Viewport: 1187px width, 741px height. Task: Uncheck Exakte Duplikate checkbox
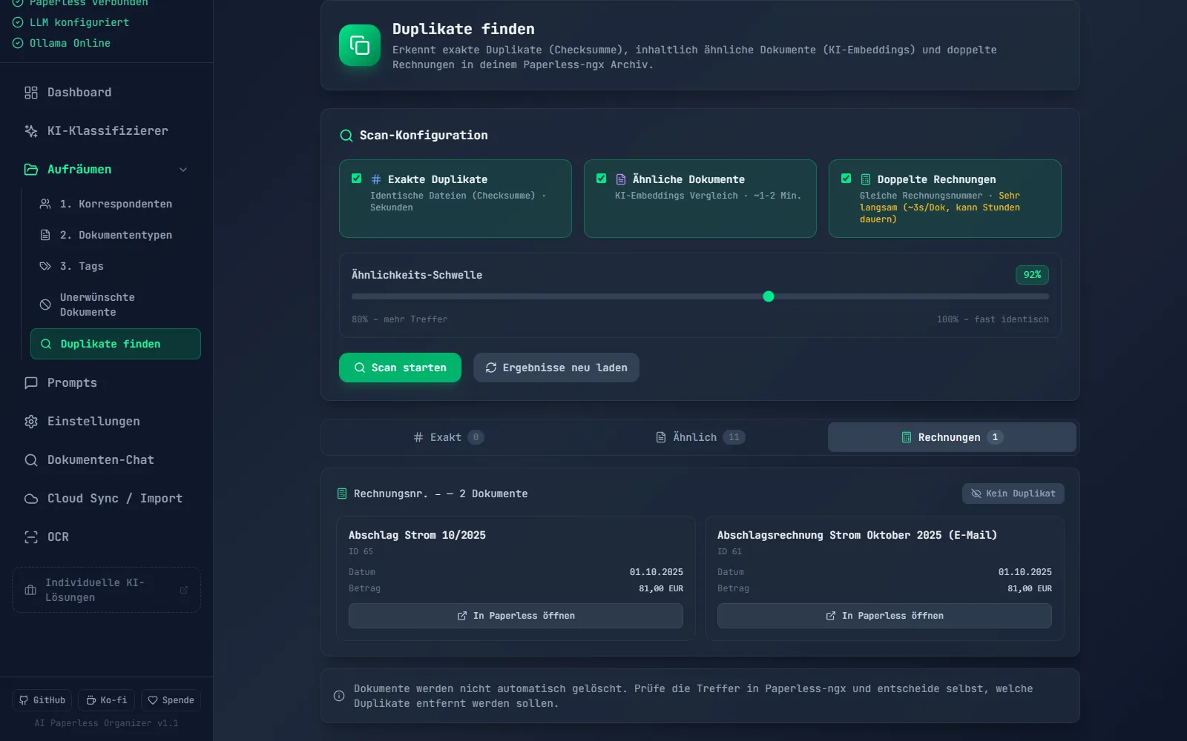357,179
